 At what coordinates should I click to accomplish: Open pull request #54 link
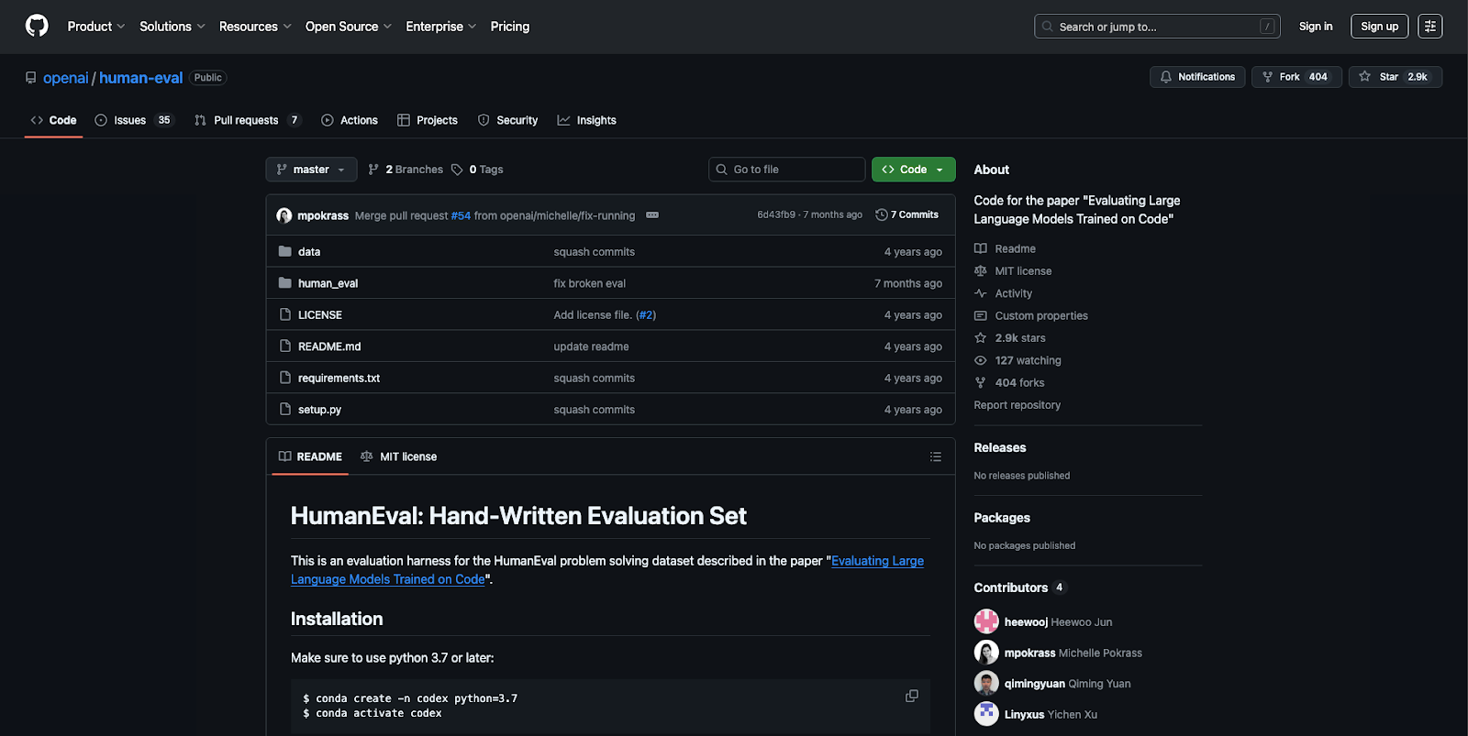pos(461,215)
